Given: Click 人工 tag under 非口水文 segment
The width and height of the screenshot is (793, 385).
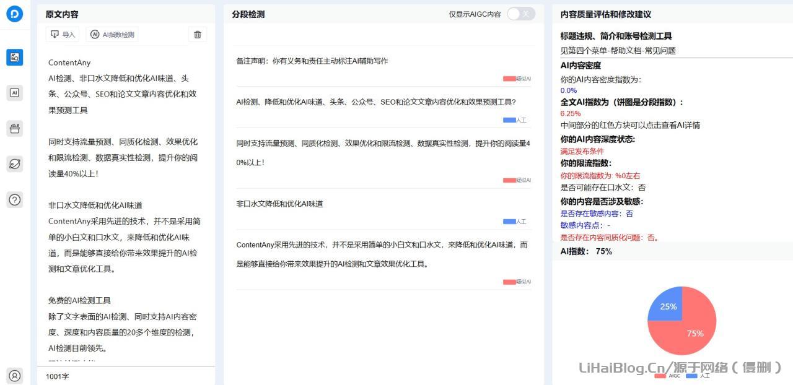Looking at the screenshot, I should coord(515,222).
